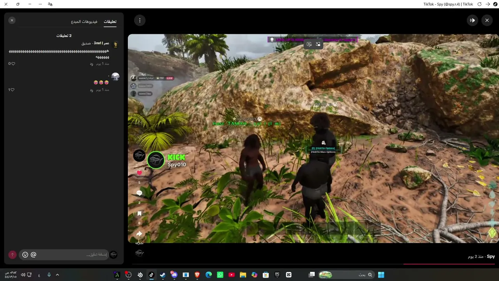This screenshot has width=499, height=281.
Task: Click the عمر | 3mrl username
Action: (101, 43)
